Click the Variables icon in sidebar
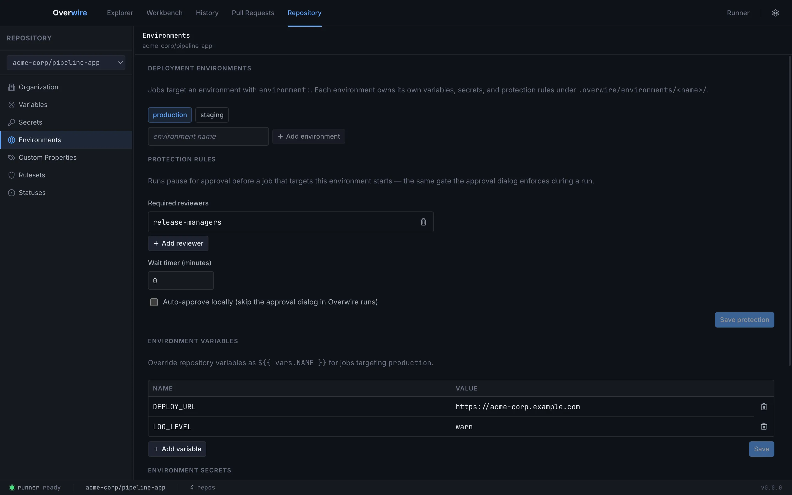Screen dimensions: 792x495 tap(12, 105)
